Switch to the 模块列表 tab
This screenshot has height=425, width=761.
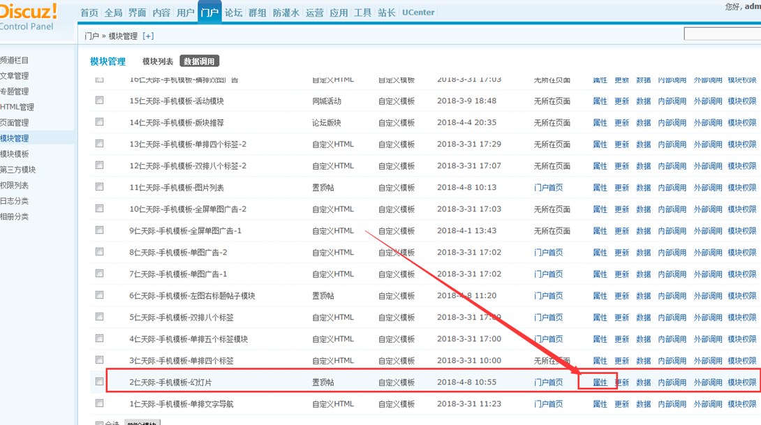pyautogui.click(x=157, y=61)
